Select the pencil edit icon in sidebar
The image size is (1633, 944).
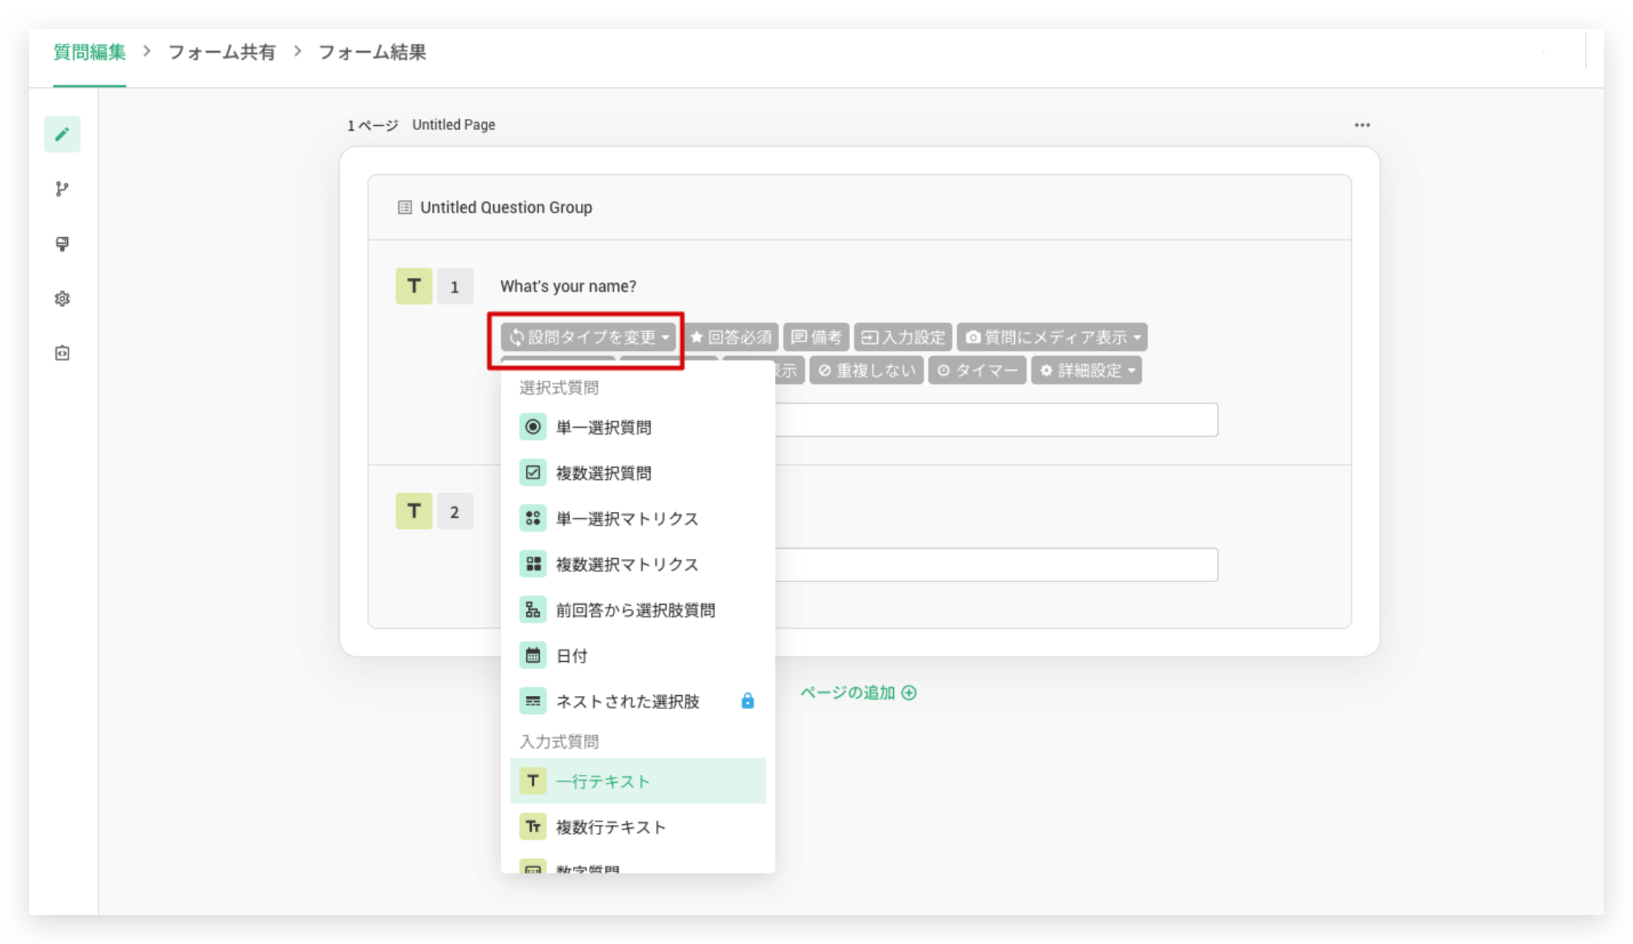[x=62, y=134]
